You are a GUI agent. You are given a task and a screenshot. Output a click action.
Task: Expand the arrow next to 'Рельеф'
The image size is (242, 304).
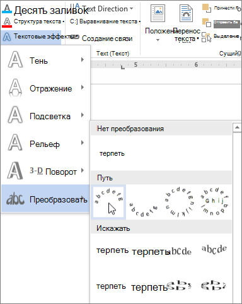83,143
